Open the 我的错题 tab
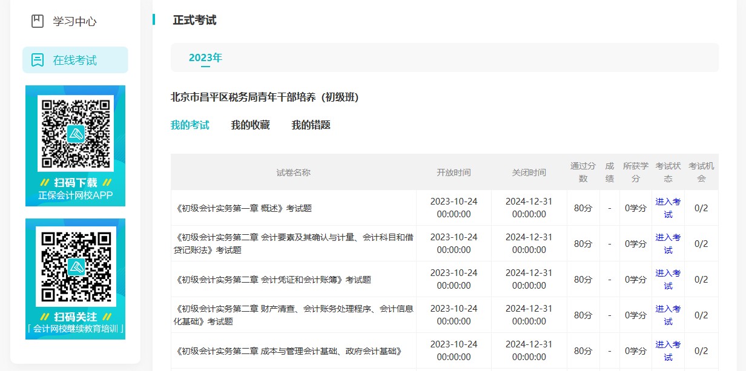This screenshot has width=746, height=371. 311,125
